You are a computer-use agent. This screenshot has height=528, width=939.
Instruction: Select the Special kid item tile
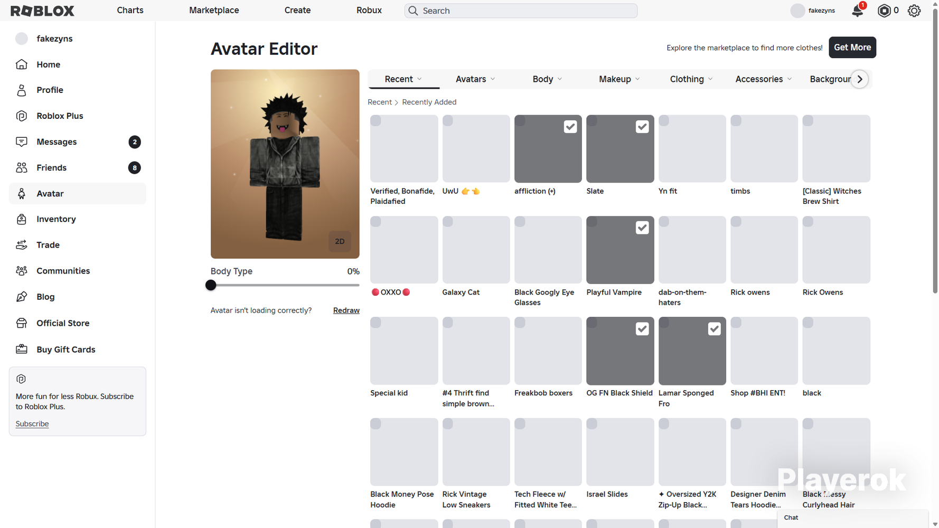pos(404,351)
